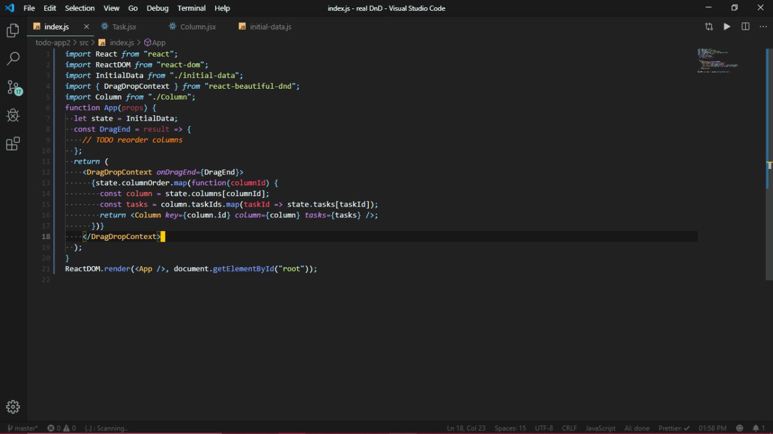This screenshot has height=434, width=773.
Task: Click the Manage gear icon
Action: 13,407
